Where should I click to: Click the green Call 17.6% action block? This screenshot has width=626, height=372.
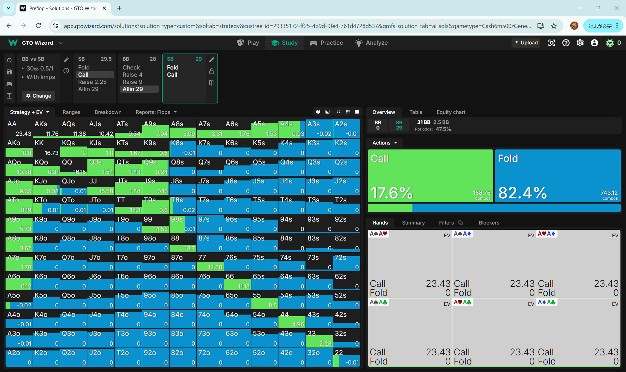[430, 176]
